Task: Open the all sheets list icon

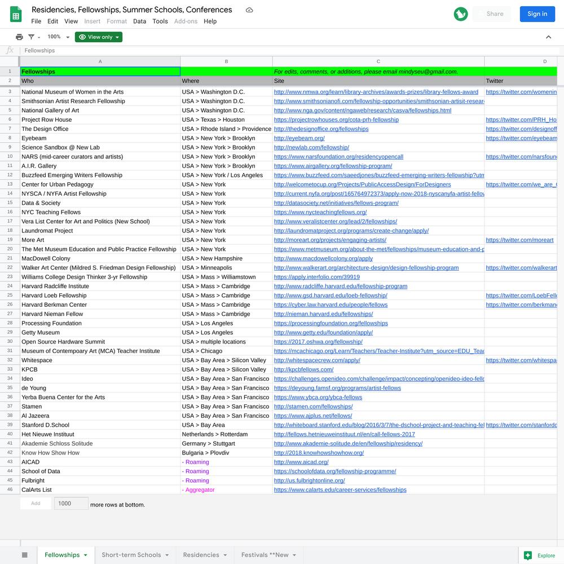Action: click(x=24, y=555)
